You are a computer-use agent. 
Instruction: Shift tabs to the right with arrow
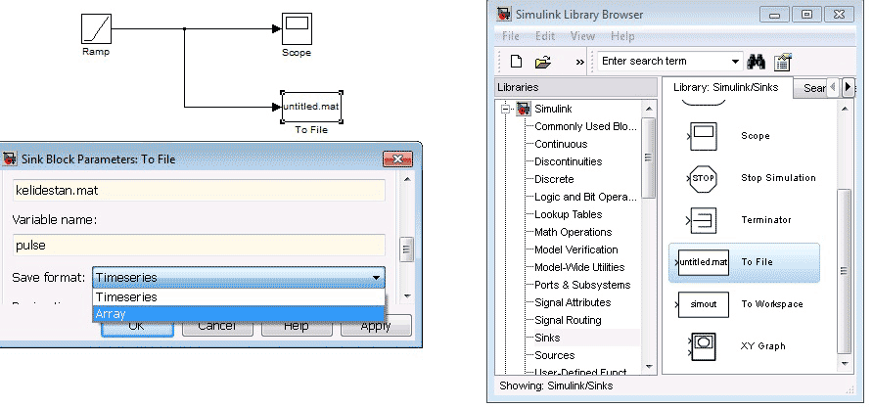(x=848, y=87)
